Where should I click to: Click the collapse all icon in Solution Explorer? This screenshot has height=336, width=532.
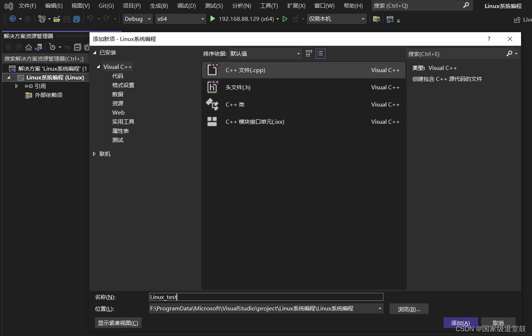(x=77, y=47)
